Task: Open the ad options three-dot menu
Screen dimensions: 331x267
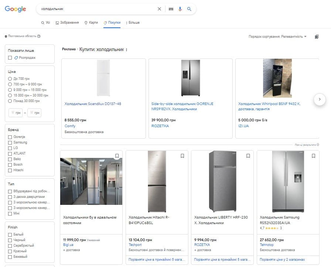Action: tap(126, 50)
